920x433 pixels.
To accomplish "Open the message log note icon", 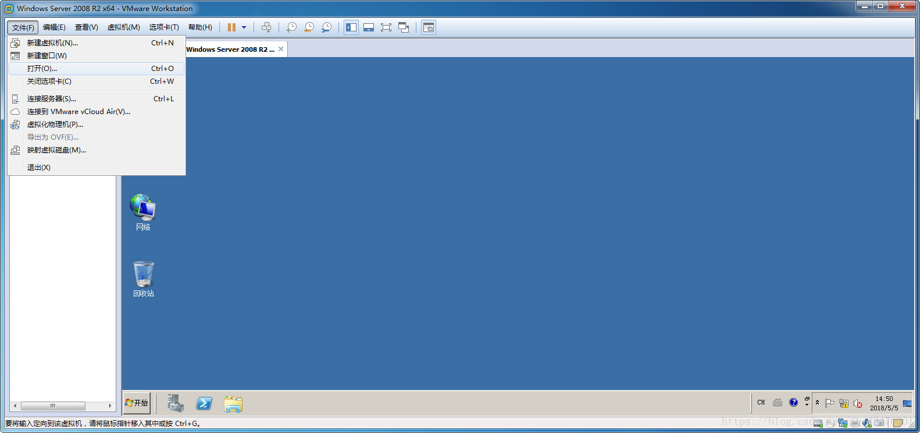I will tap(897, 423).
